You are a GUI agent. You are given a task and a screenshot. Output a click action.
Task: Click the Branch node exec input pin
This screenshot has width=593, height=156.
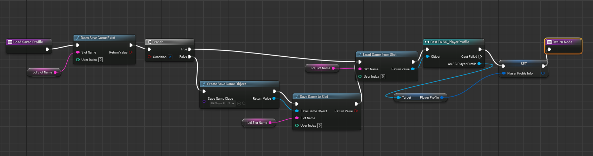(x=149, y=49)
